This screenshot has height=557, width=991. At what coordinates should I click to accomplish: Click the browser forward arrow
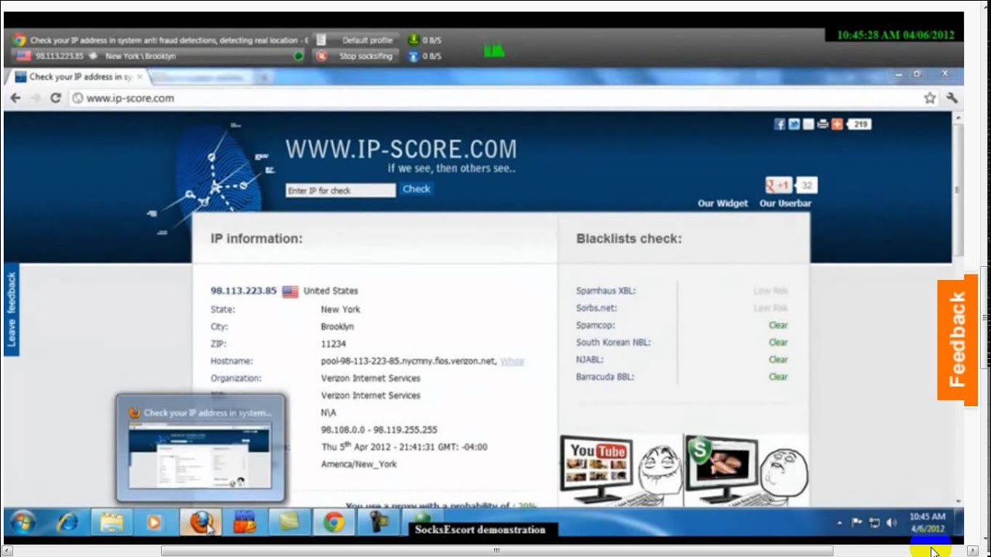(35, 98)
